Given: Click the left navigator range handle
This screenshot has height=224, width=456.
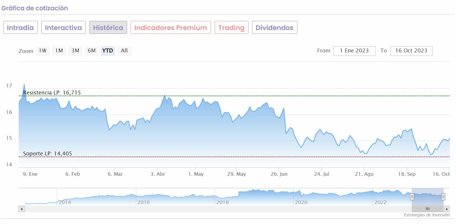Looking at the screenshot, I should [x=412, y=197].
